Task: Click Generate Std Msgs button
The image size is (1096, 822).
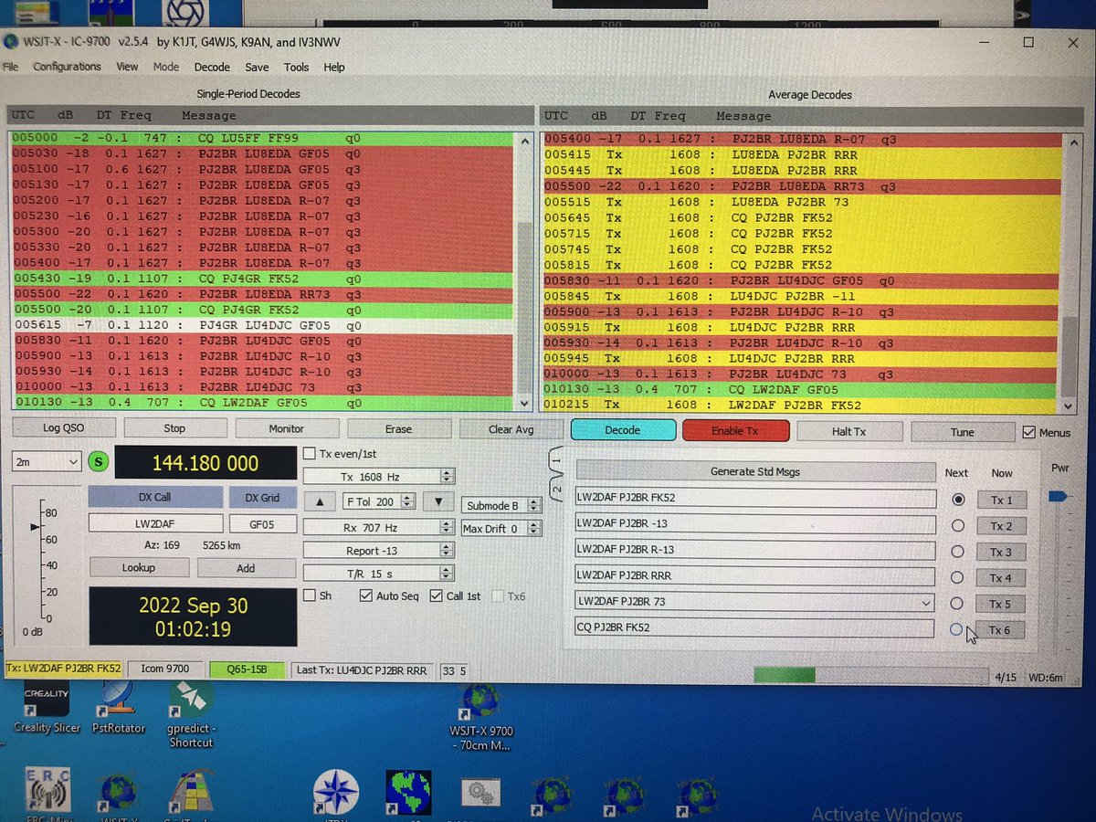Action: 755,471
